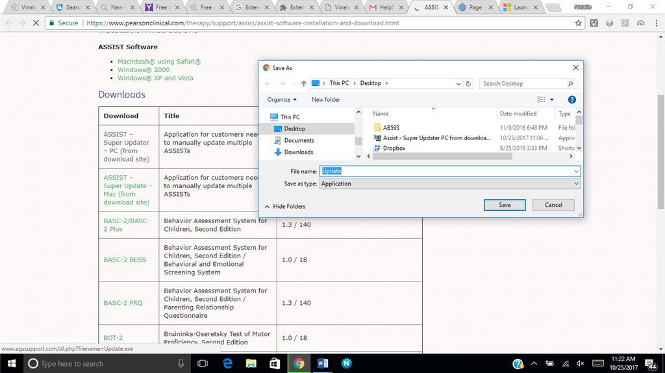Viewport: 665px width, 373px height.
Task: Open the BASC-2 BESS download link
Action: click(x=125, y=260)
